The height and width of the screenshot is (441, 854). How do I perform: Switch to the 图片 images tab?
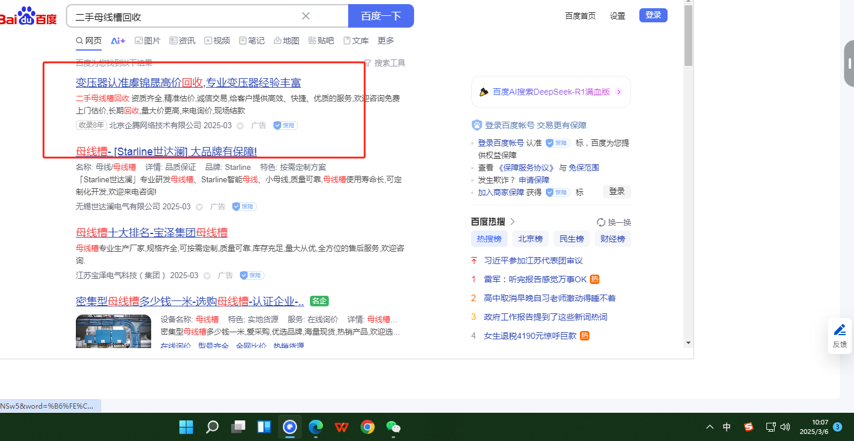point(148,41)
